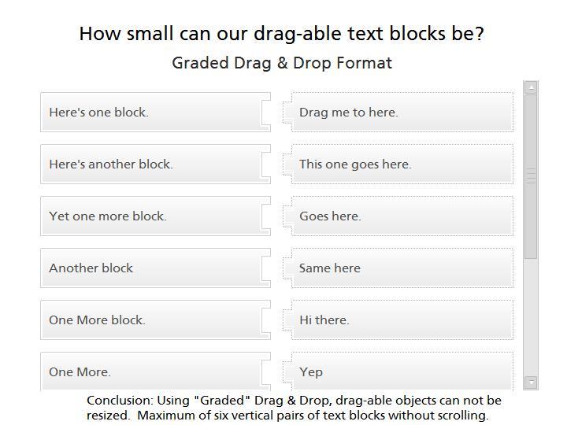Click the "How small can our drag-able" heading
The height and width of the screenshot is (425, 567).
coord(281,34)
